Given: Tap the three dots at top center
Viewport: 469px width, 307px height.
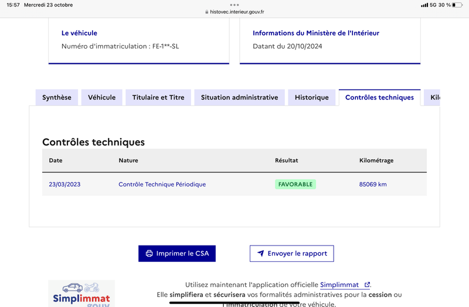Looking at the screenshot, I should 235,5.
